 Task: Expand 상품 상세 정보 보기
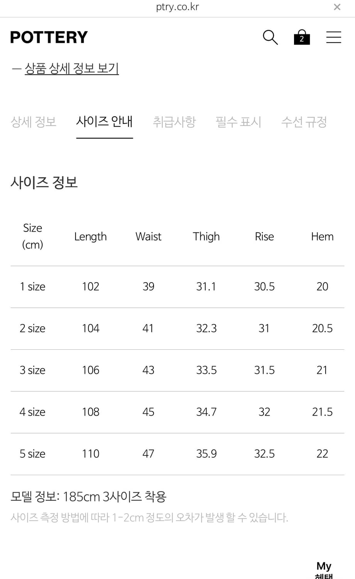(71, 68)
